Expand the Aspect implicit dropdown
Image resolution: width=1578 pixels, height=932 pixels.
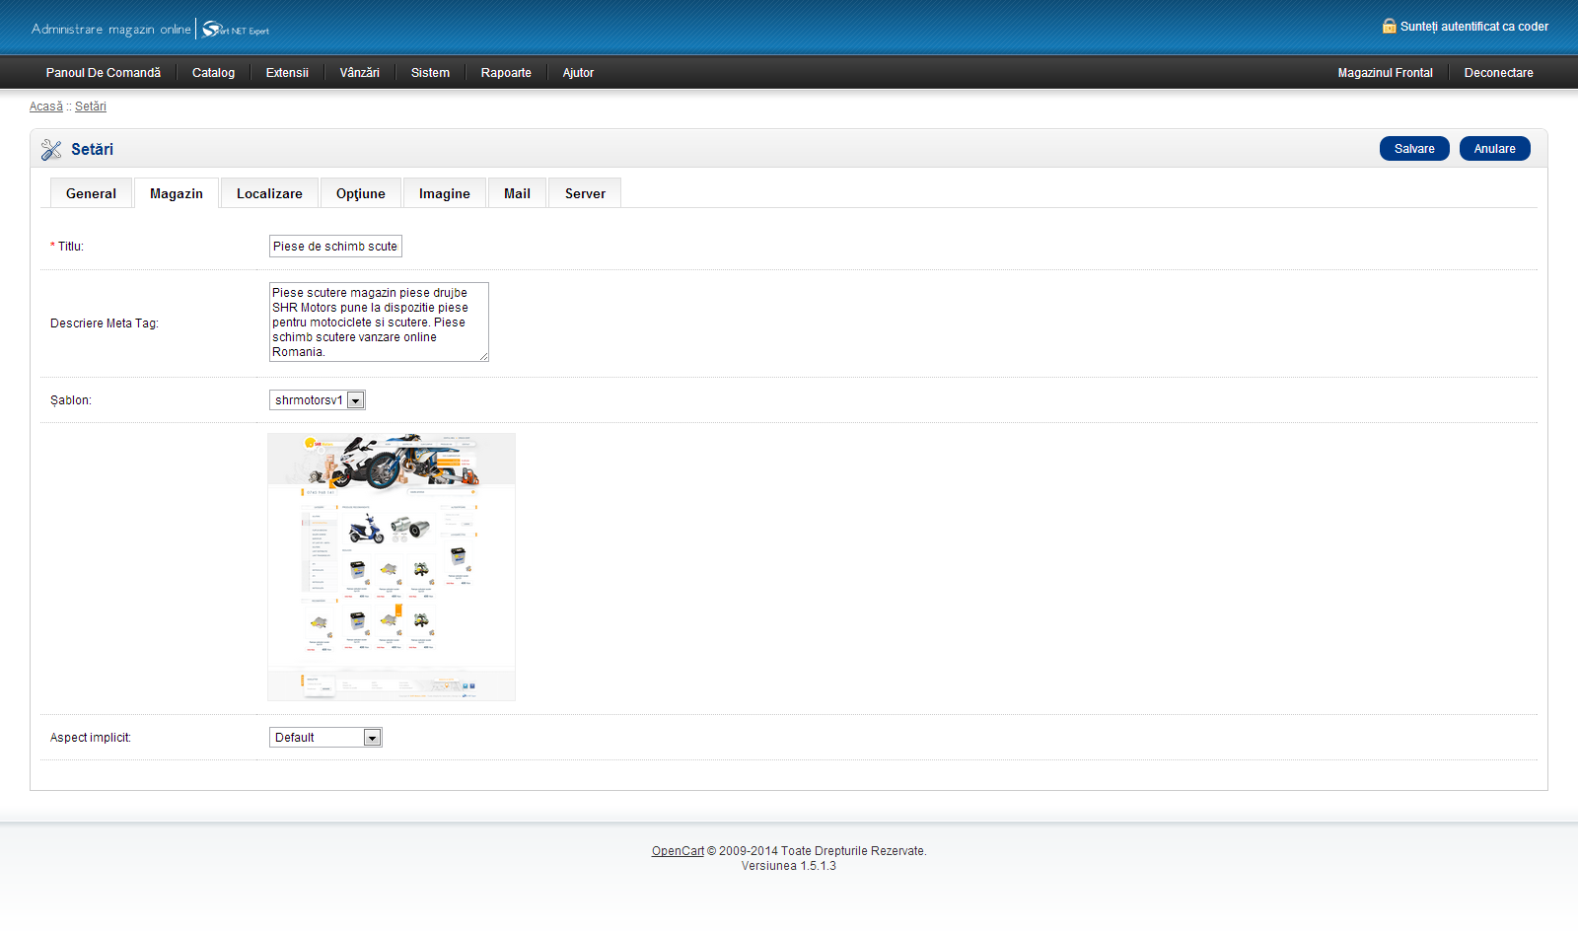pyautogui.click(x=325, y=738)
